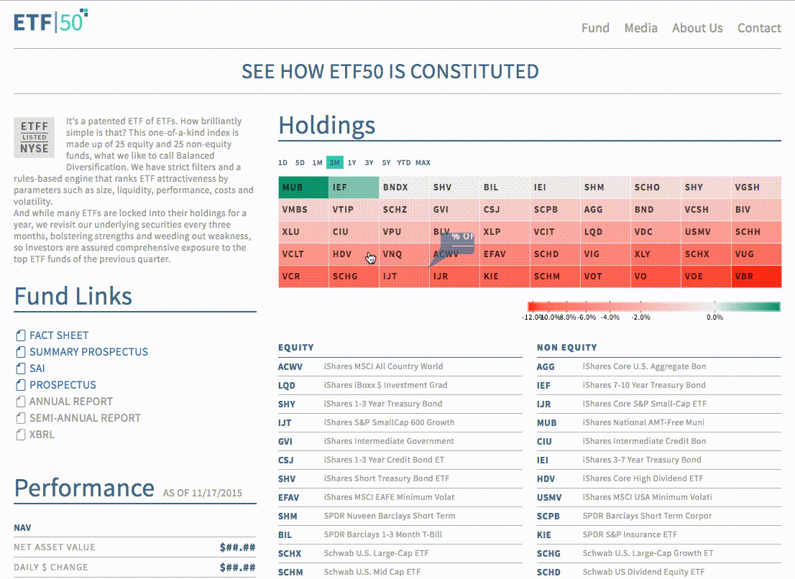
Task: Select the SCHX Schwab U.S. Large-Cap ETF row
Action: click(x=400, y=554)
